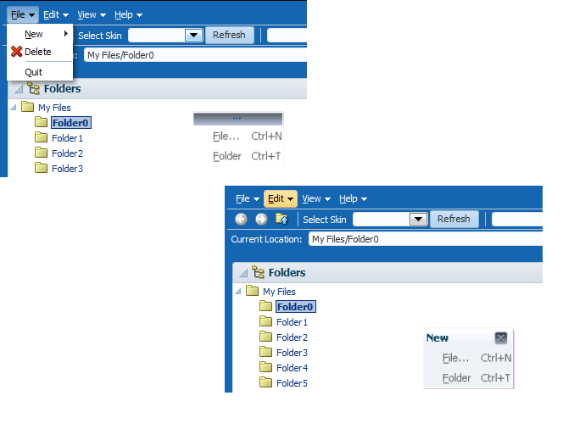Click Folder2 folder icon in top window
The width and height of the screenshot is (574, 429).
point(41,153)
